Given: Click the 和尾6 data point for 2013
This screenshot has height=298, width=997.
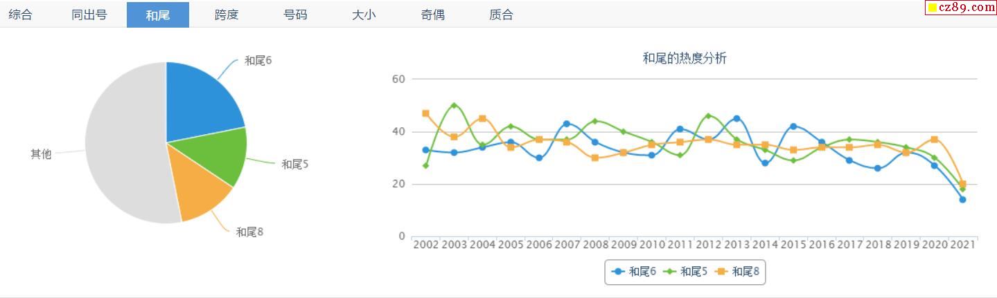Looking at the screenshot, I should [x=736, y=118].
